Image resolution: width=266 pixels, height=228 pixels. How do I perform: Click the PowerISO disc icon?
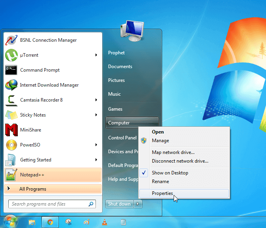11,145
